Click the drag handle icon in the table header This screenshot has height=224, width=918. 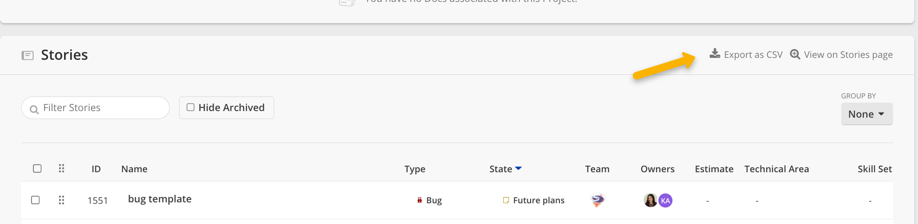[x=61, y=168]
